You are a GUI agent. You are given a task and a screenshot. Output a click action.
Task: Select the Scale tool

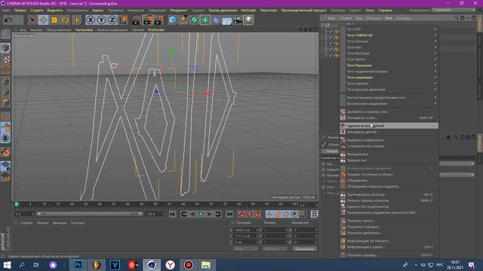[x=54, y=20]
